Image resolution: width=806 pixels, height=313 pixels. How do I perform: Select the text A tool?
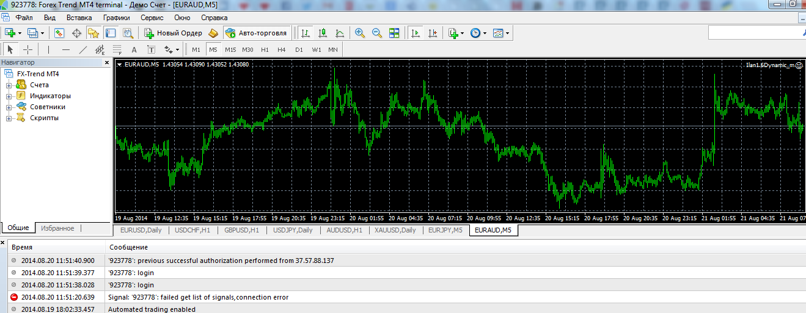click(134, 49)
